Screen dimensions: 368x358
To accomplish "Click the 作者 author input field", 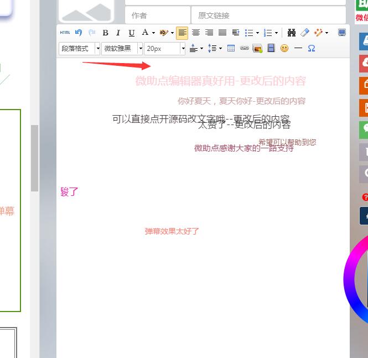I will point(158,15).
